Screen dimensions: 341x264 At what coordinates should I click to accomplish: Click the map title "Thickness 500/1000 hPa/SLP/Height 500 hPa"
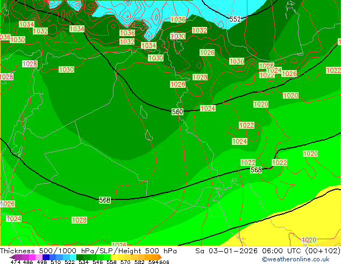(x=88, y=251)
